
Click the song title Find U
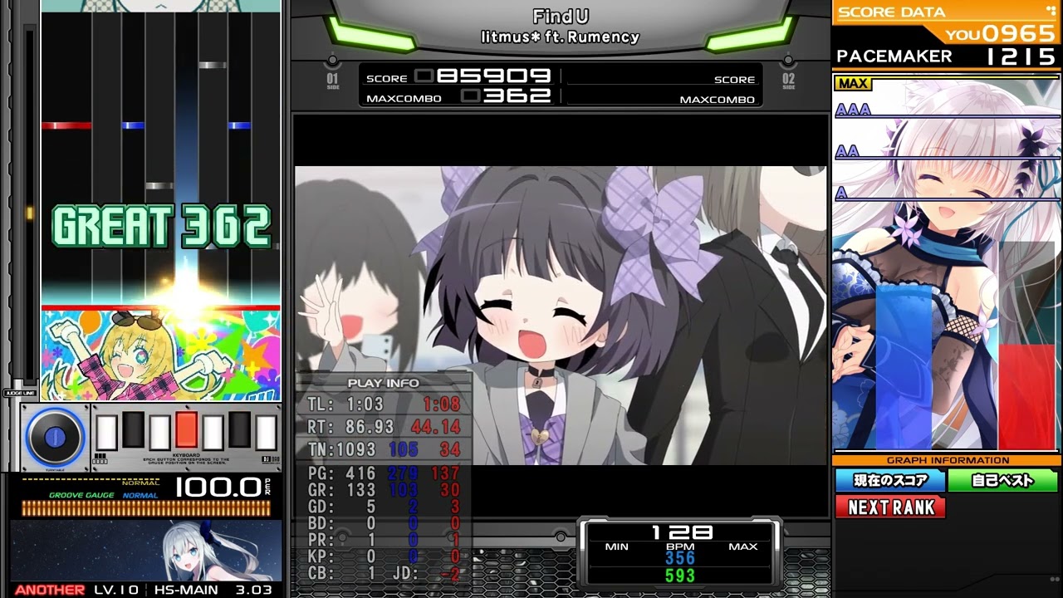561,17
